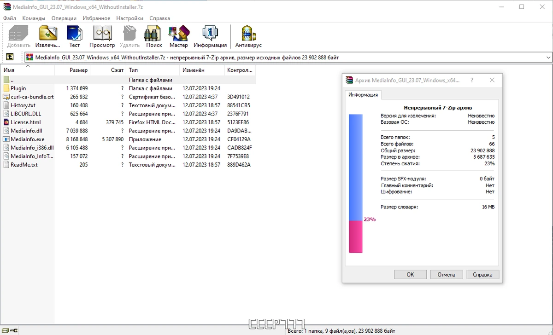Open the Операции menu

(64, 18)
